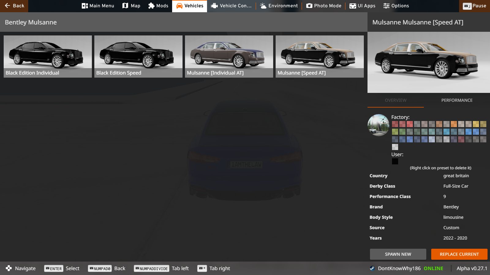Open Options via the sliders icon
This screenshot has width=490, height=275.
(x=386, y=6)
